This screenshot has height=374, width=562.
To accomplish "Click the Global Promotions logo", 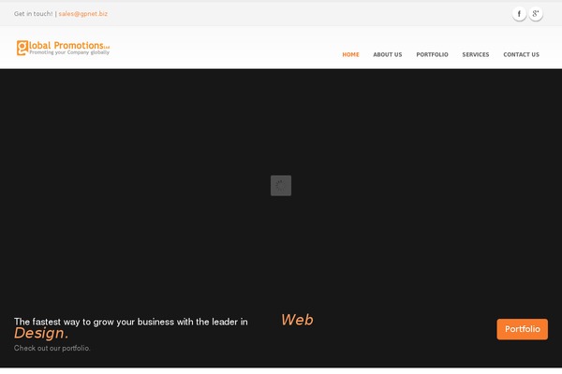I will tap(63, 48).
